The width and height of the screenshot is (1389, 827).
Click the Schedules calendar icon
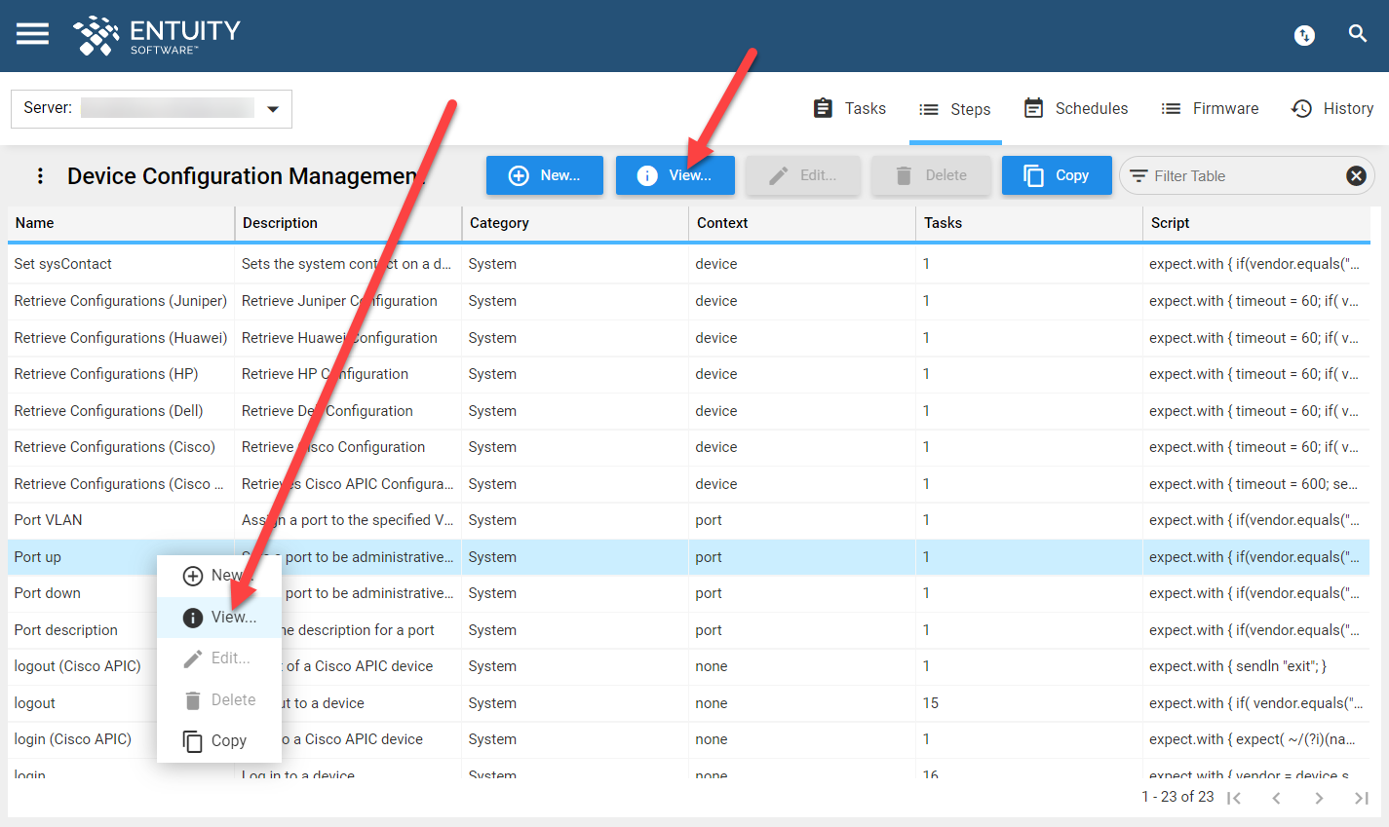click(1032, 108)
